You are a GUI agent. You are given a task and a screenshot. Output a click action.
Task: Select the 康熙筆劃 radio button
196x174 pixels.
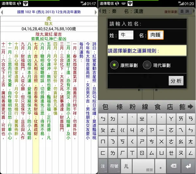point(114,65)
